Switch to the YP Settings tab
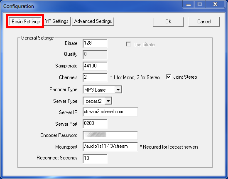This screenshot has height=179, width=228. pos(57,21)
